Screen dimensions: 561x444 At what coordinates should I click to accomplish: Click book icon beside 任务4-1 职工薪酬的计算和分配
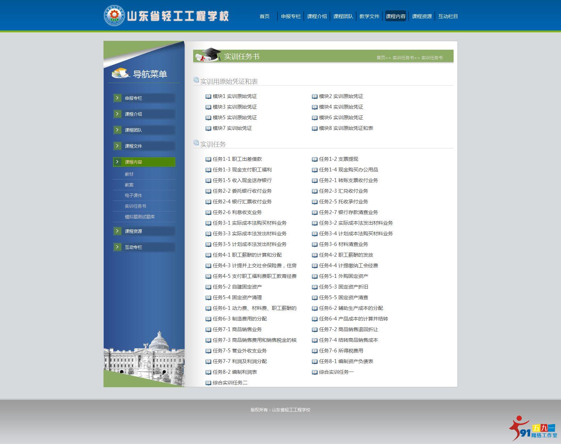coord(208,255)
